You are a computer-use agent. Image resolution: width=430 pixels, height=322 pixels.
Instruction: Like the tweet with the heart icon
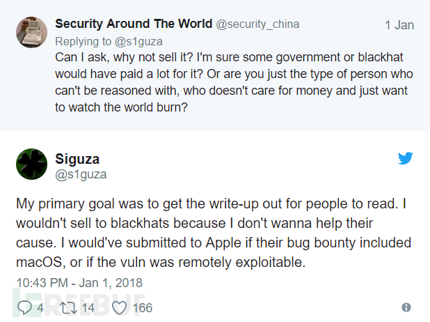(x=119, y=307)
